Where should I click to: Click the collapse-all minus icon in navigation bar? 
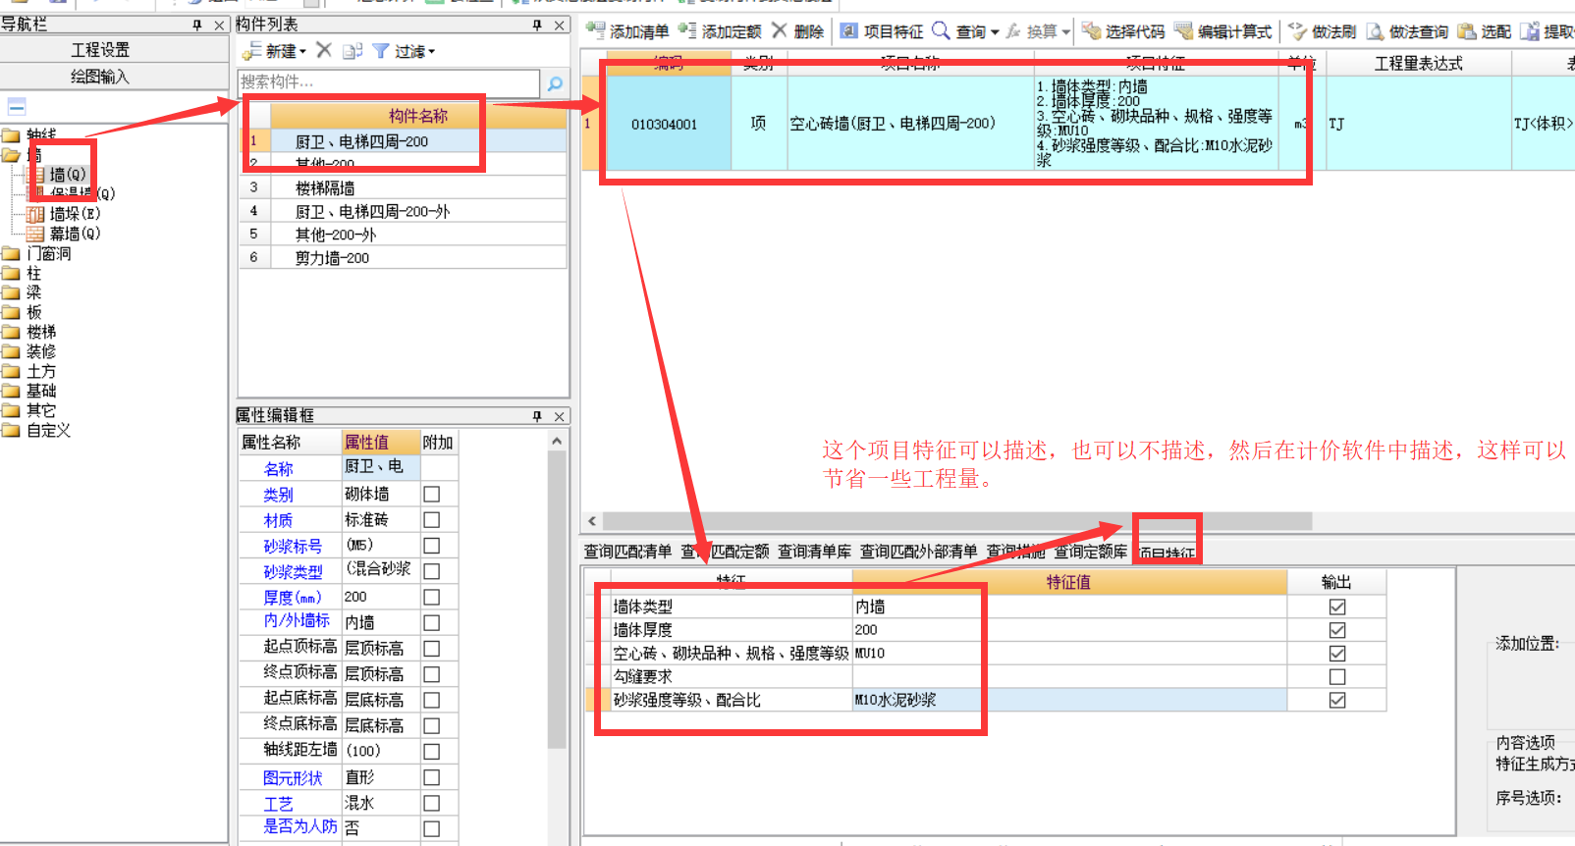(17, 106)
